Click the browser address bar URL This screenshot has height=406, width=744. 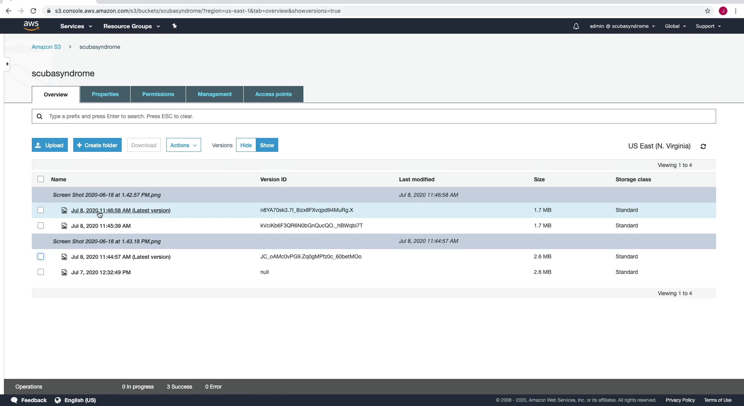[198, 11]
